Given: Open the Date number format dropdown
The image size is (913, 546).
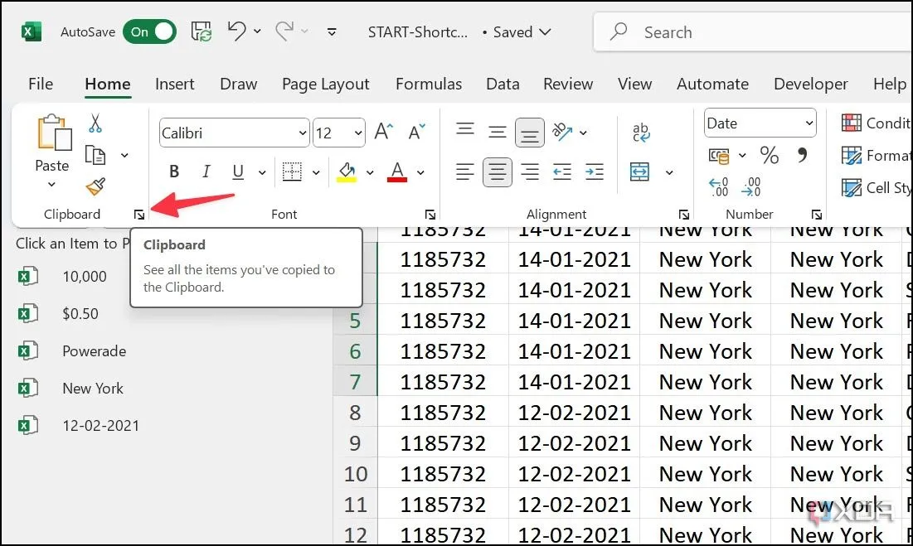Looking at the screenshot, I should click(809, 123).
